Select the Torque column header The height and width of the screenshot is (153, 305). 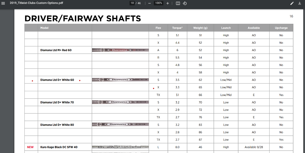(x=178, y=28)
